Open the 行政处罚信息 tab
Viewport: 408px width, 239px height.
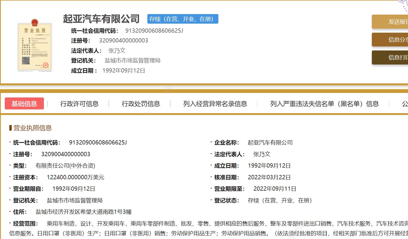point(141,104)
